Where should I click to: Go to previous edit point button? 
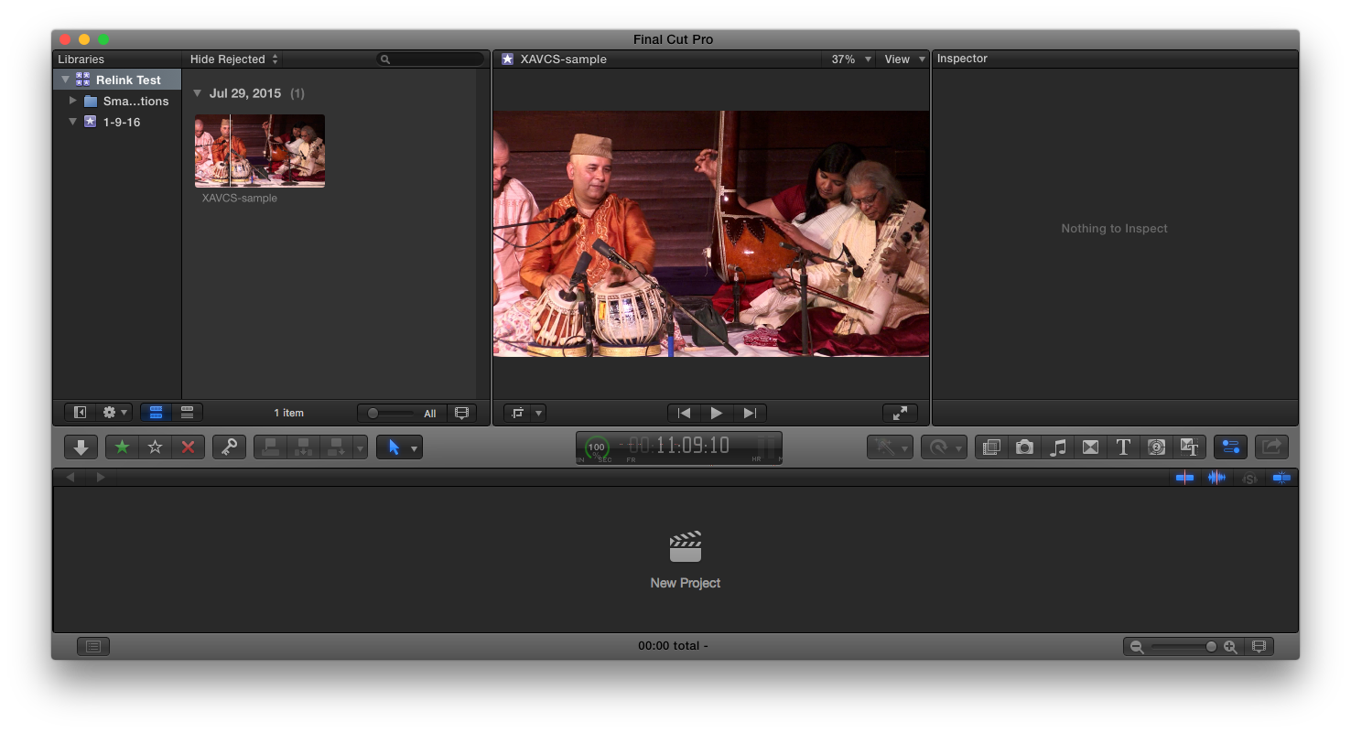684,413
